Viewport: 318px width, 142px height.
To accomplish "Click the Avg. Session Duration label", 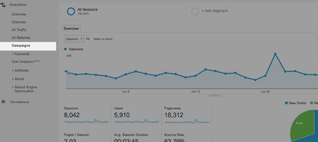I will point(131,135).
